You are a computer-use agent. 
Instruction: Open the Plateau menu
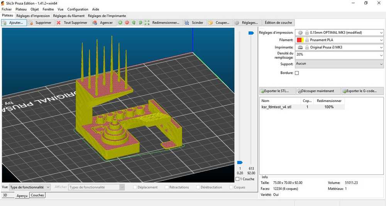21,9
